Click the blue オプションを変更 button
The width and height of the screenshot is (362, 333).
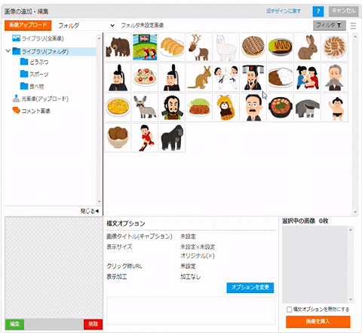tap(250, 288)
